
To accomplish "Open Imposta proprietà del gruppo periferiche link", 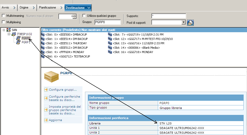I will tap(65, 110).
